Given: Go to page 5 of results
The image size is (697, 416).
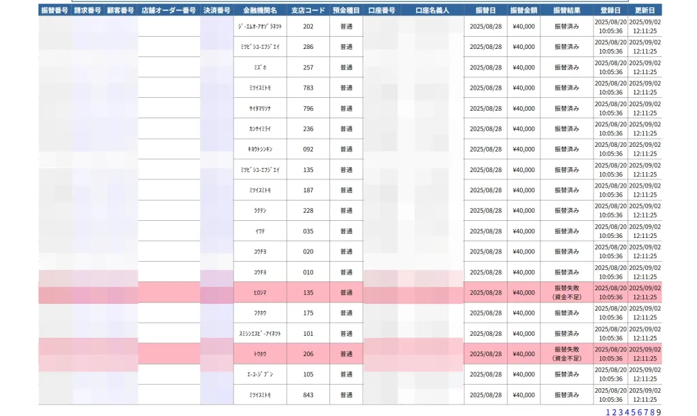Looking at the screenshot, I should [x=633, y=412].
